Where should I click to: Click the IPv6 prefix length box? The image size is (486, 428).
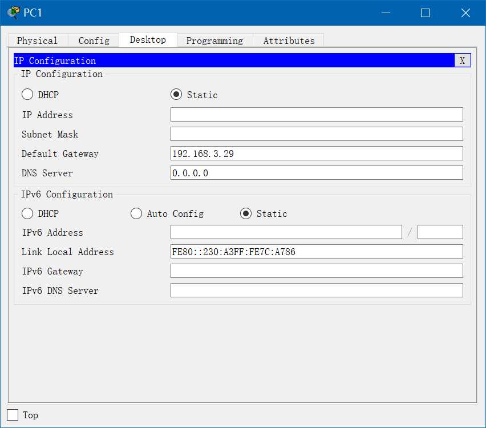[440, 232]
